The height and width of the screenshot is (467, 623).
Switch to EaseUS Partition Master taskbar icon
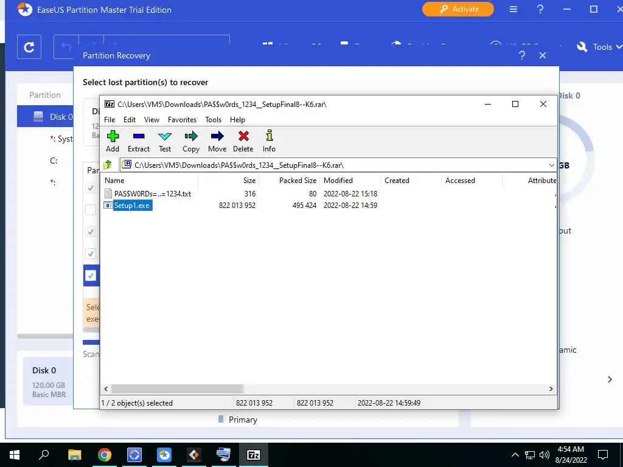164,454
